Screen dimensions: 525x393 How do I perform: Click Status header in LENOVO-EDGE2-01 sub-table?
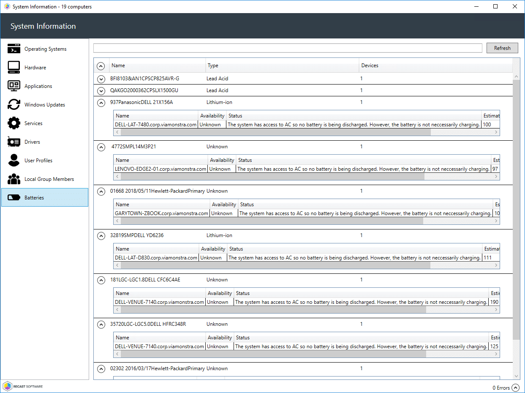pos(364,160)
